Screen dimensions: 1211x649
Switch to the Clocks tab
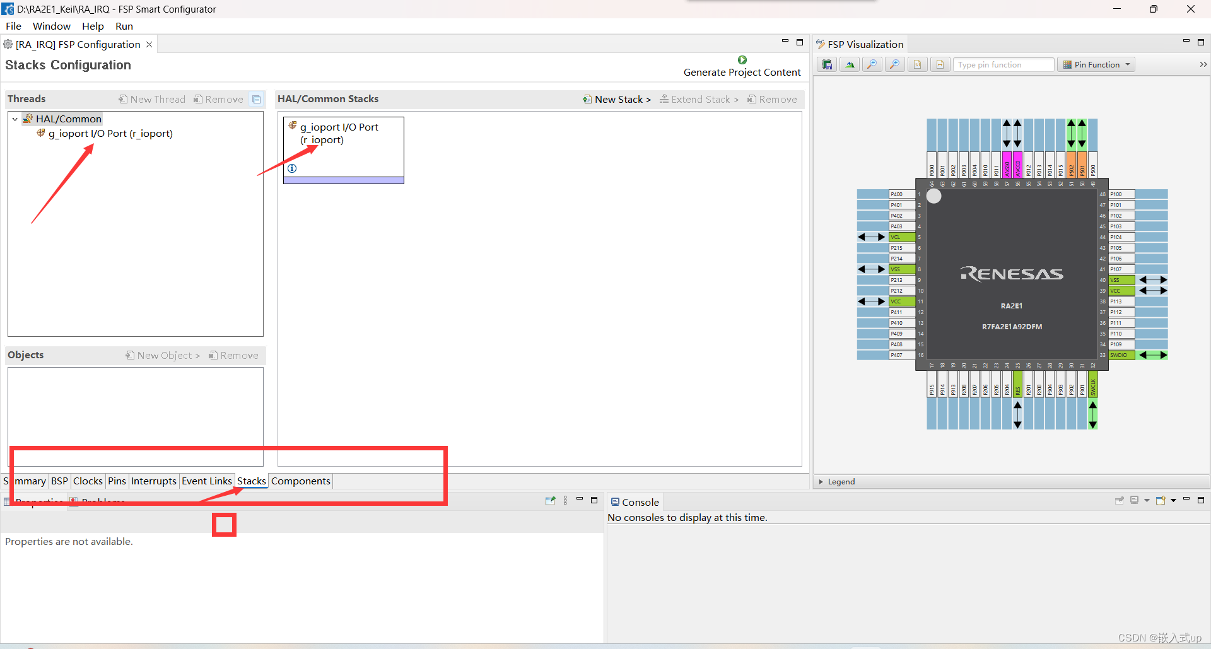tap(88, 481)
